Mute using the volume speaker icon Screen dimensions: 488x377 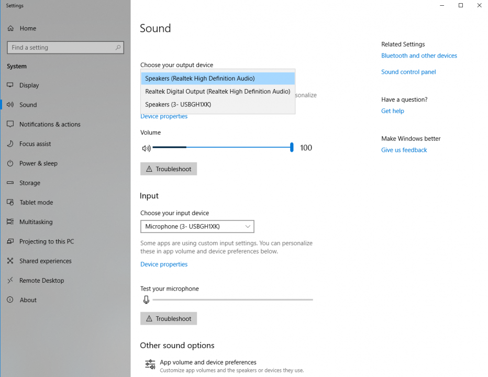tap(146, 148)
